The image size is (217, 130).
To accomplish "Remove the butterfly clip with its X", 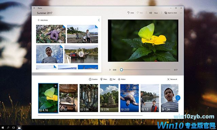I will (56, 86).
